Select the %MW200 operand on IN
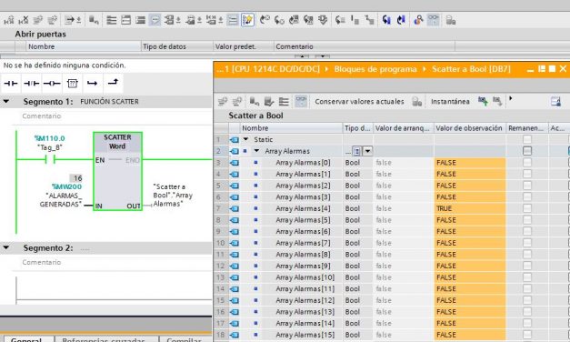Screen dimensions: 570x342 point(66,186)
